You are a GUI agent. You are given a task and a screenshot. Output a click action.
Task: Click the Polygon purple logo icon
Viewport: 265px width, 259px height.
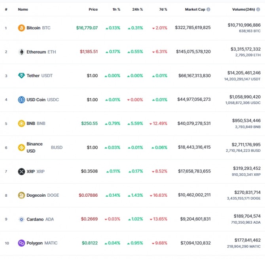tap(21, 243)
